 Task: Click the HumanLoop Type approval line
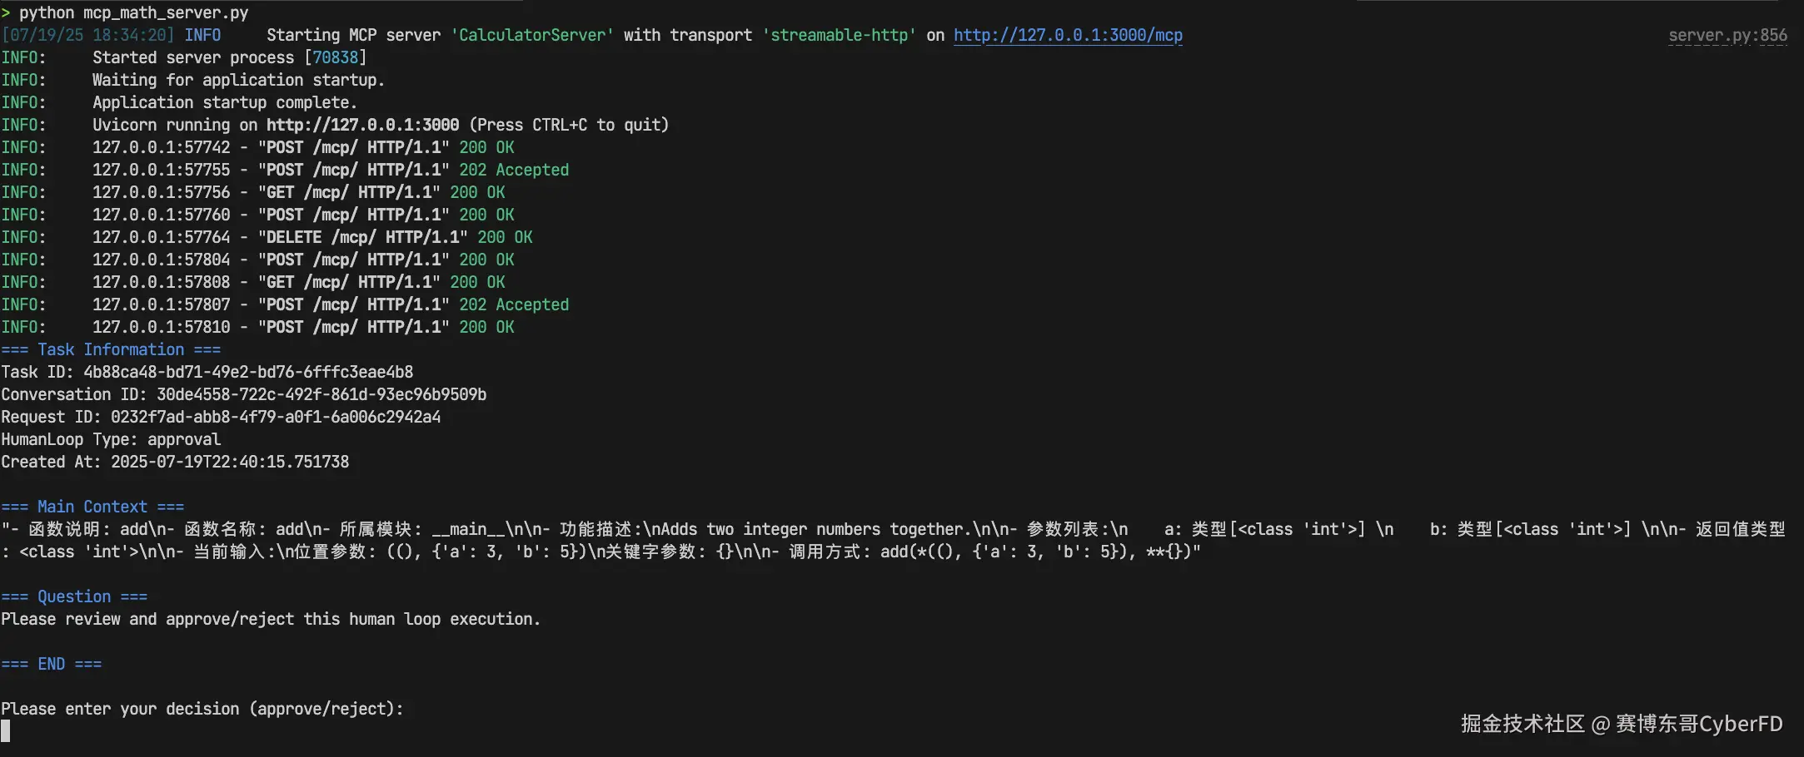click(111, 439)
